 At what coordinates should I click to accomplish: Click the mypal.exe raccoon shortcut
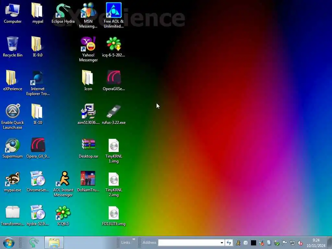coord(13,182)
